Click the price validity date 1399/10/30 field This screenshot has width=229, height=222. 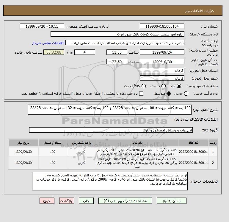[x=162, y=62]
